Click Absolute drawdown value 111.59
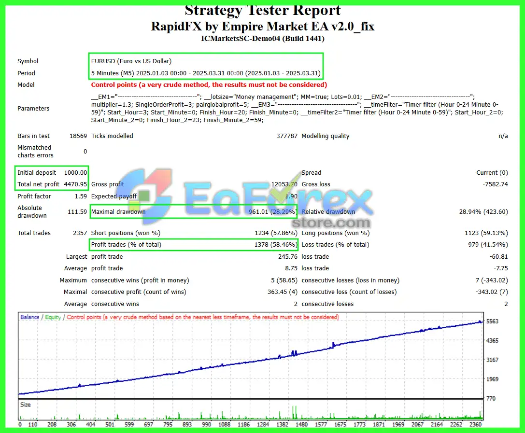This screenshot has width=525, height=433. click(x=77, y=212)
